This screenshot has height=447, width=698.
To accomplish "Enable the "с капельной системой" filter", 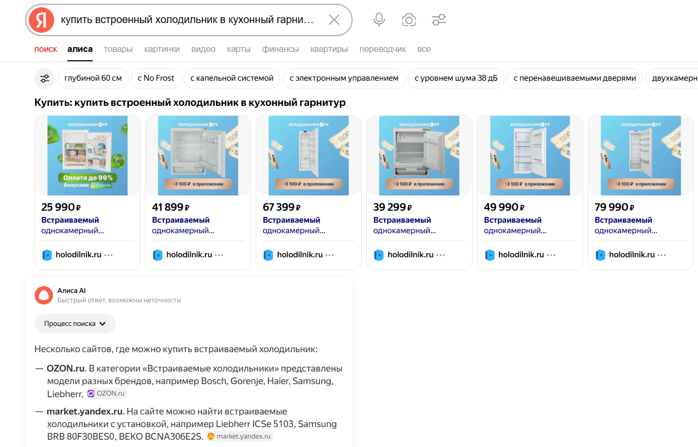I will (x=232, y=78).
